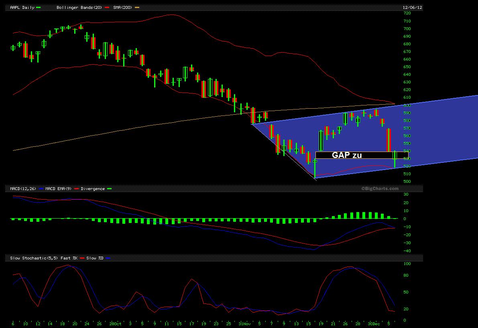Click the 550 price axis label
478x328 pixels.
407,143
